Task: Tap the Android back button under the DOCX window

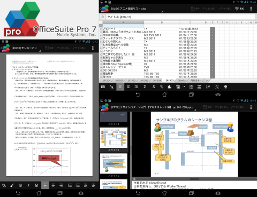Action: 18,193
